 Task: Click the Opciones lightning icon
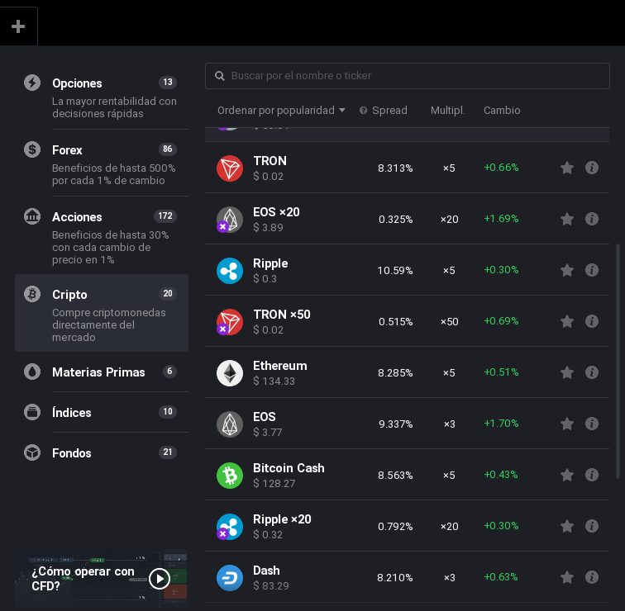click(x=32, y=83)
